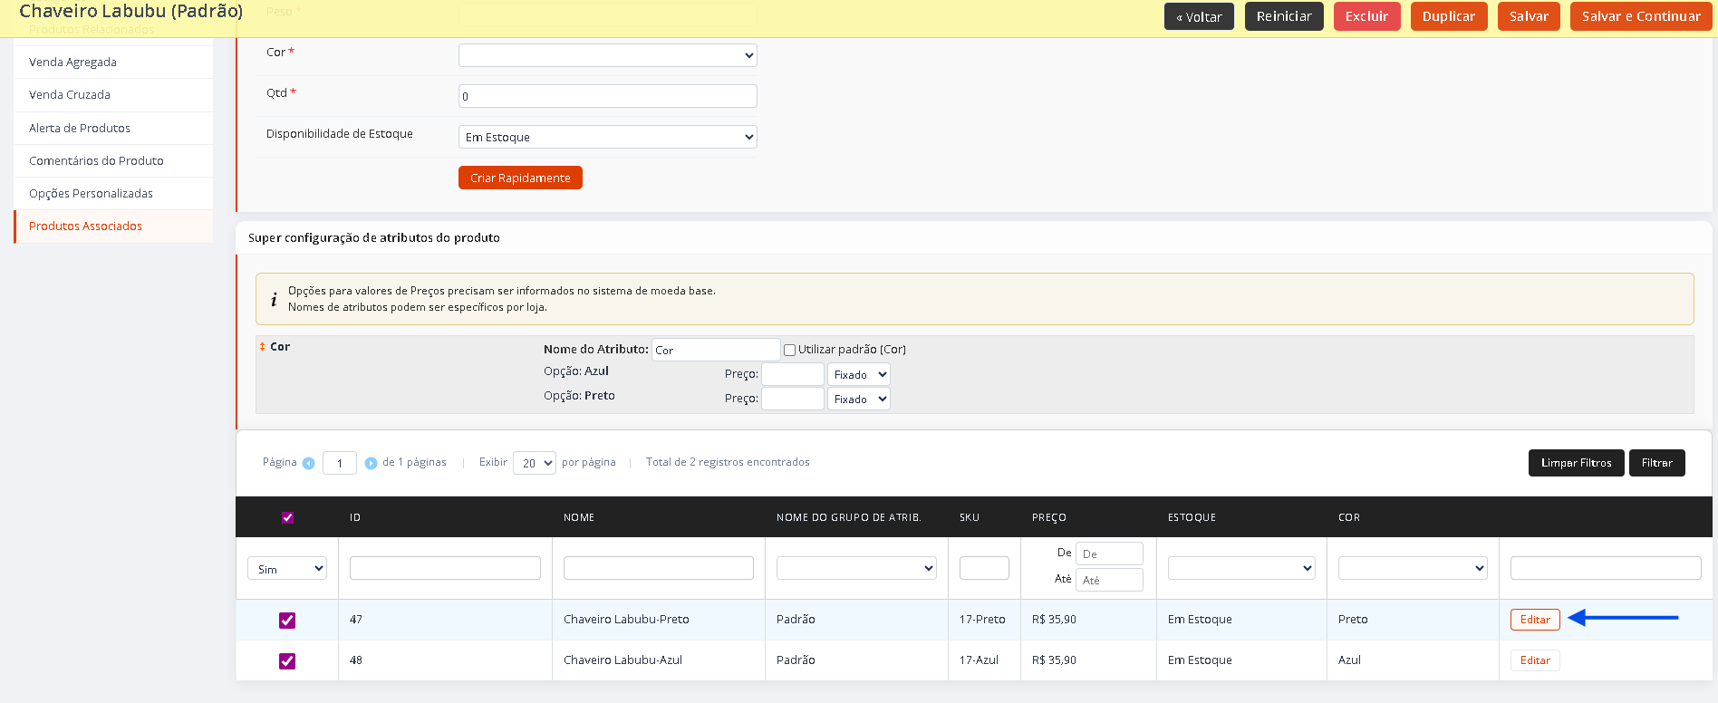This screenshot has height=703, width=1718.
Task: Uncheck the Chaveiro Labubu-Preto row checkbox
Action: pos(287,620)
